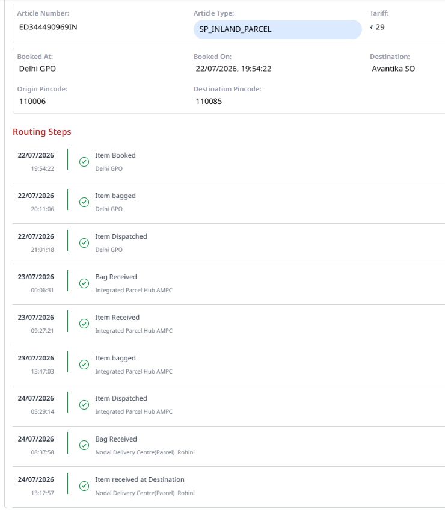Click check icon for Item Dispatched at Delhi GPO

[84, 243]
